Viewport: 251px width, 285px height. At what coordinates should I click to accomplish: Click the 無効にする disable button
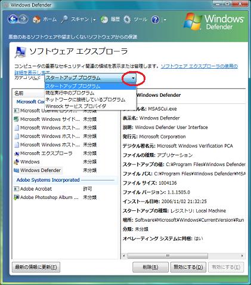[188, 267]
